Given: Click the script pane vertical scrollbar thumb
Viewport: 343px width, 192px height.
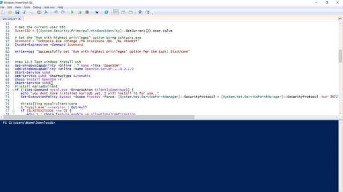Looking at the screenshot, I should [x=340, y=56].
